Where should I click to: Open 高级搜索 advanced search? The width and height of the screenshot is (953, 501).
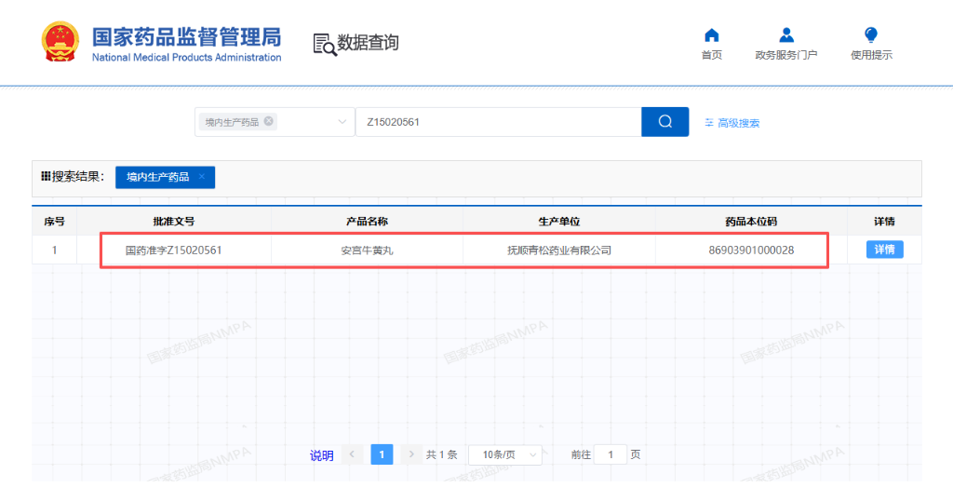point(732,123)
